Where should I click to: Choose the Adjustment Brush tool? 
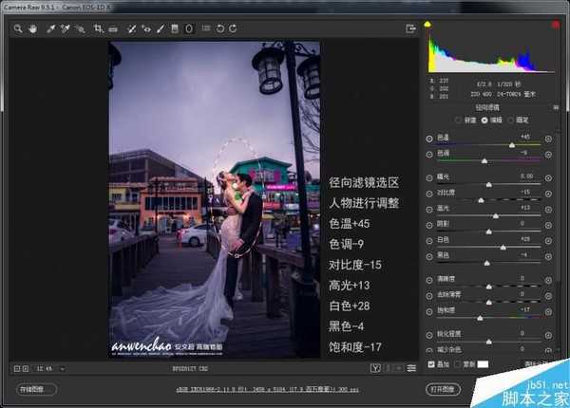click(161, 29)
